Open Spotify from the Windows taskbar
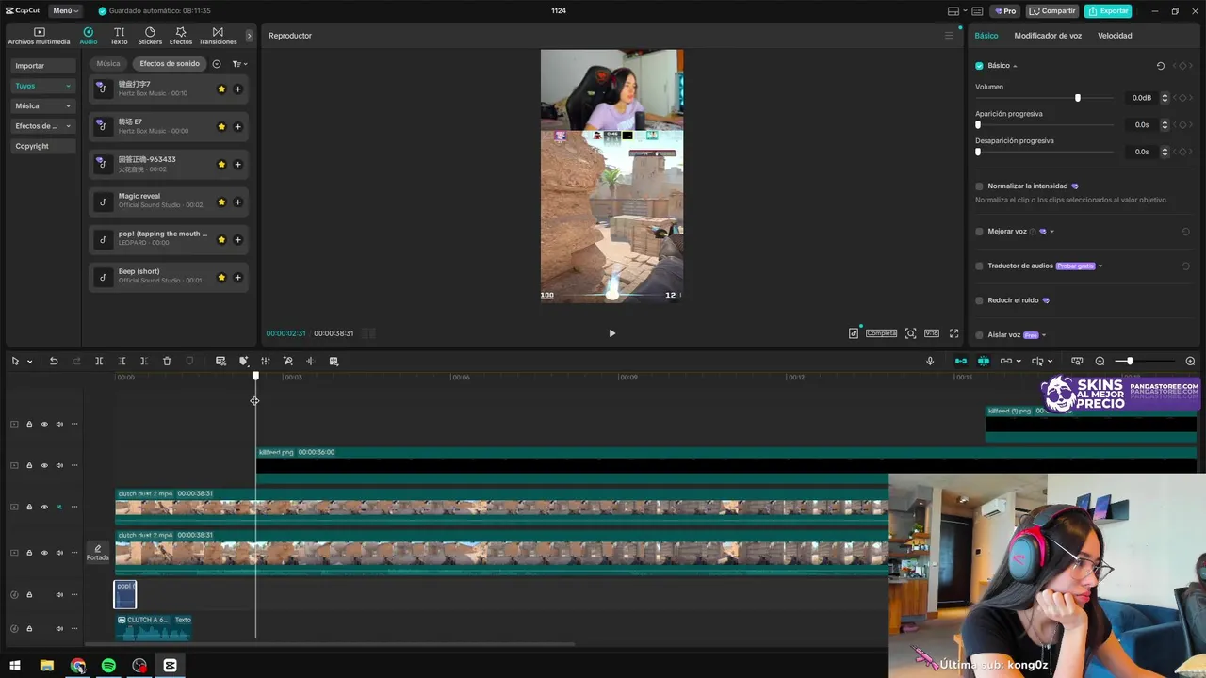The height and width of the screenshot is (678, 1206). tap(108, 666)
